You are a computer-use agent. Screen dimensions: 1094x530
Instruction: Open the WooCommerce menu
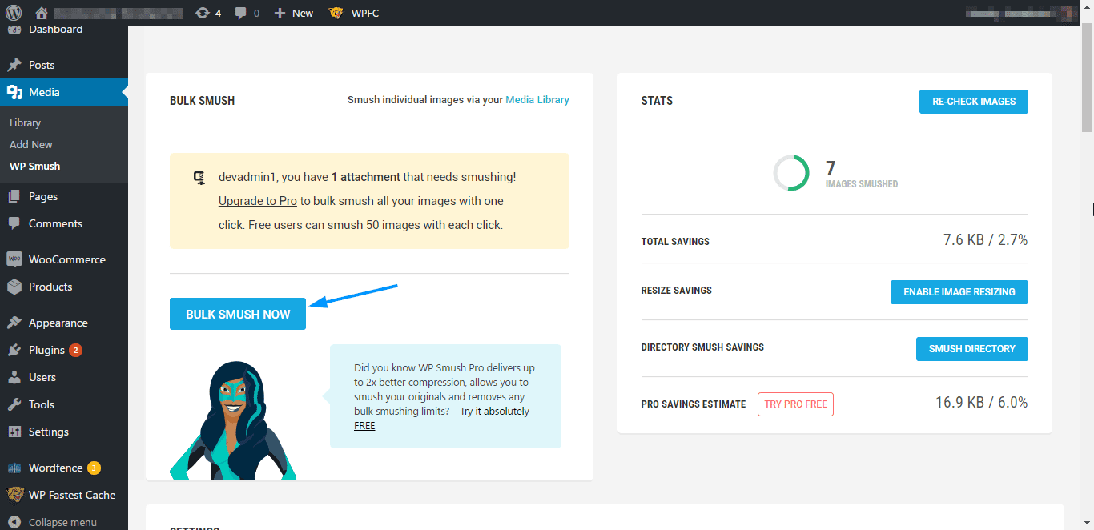64,259
